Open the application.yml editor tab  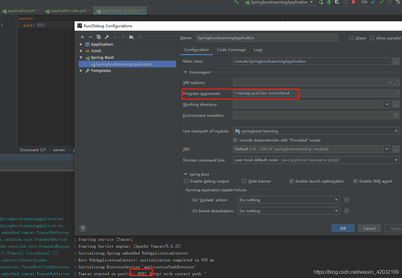[21, 11]
